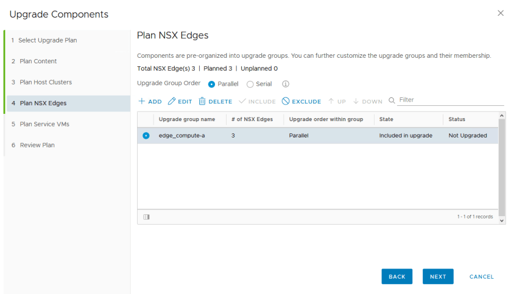Click the Include checkmark icon
511x294 pixels.
click(x=242, y=102)
